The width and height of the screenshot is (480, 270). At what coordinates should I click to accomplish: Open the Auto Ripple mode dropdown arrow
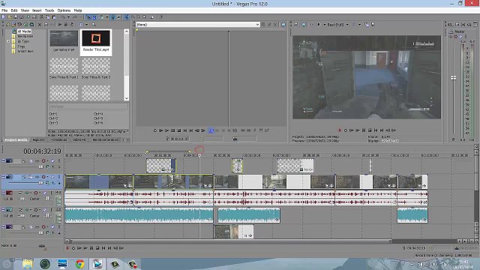pyautogui.click(x=107, y=17)
